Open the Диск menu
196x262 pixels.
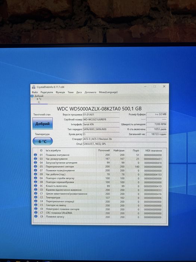pyautogui.click(x=79, y=92)
